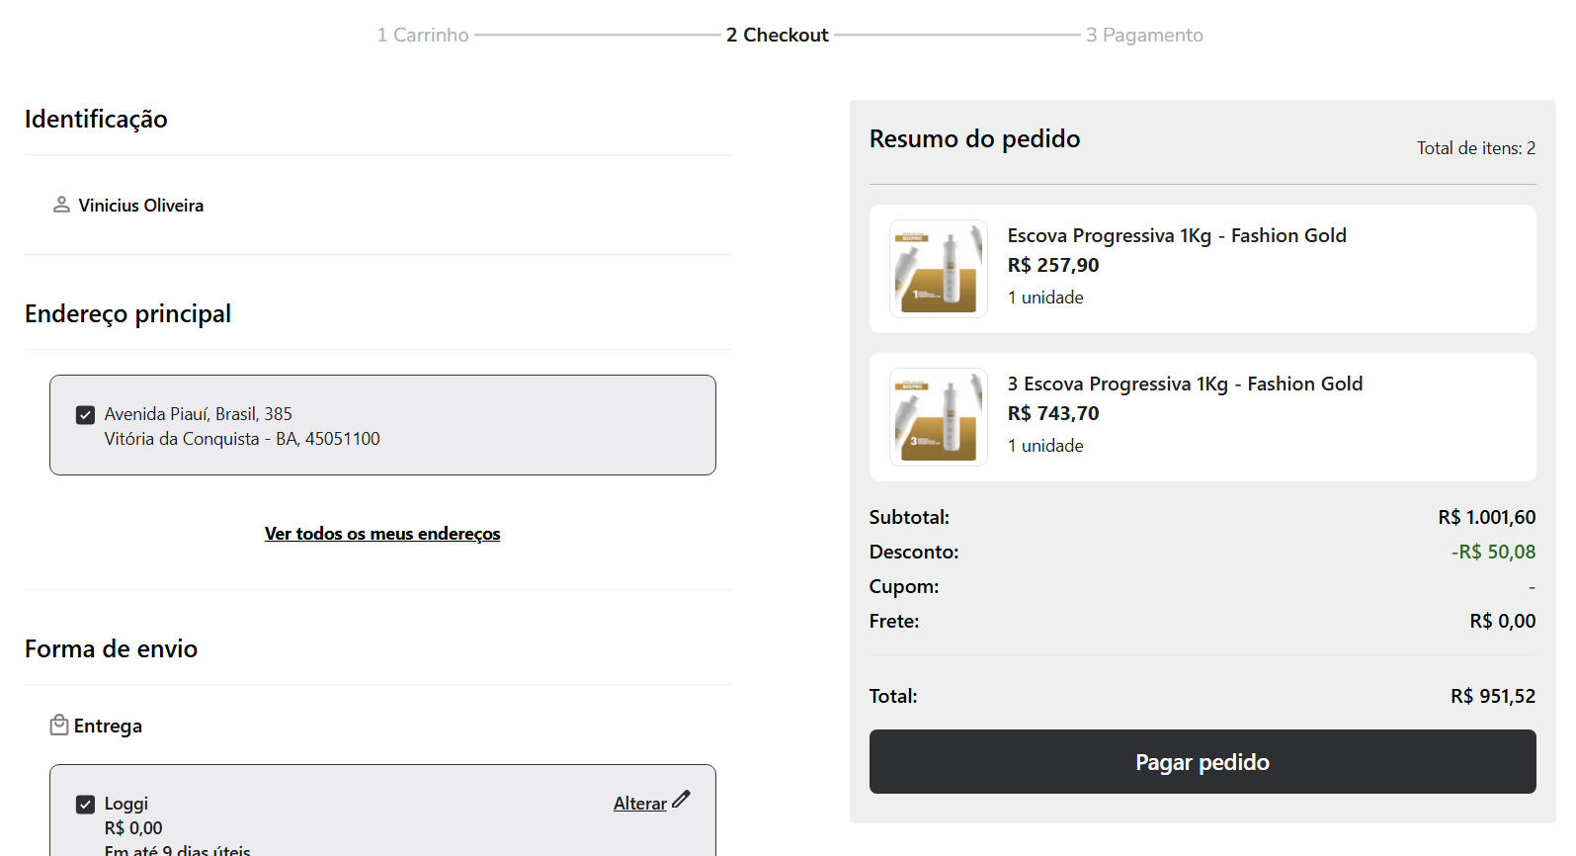Click the Pagar pedido button
Screen dimensions: 1576x856
[1203, 762]
